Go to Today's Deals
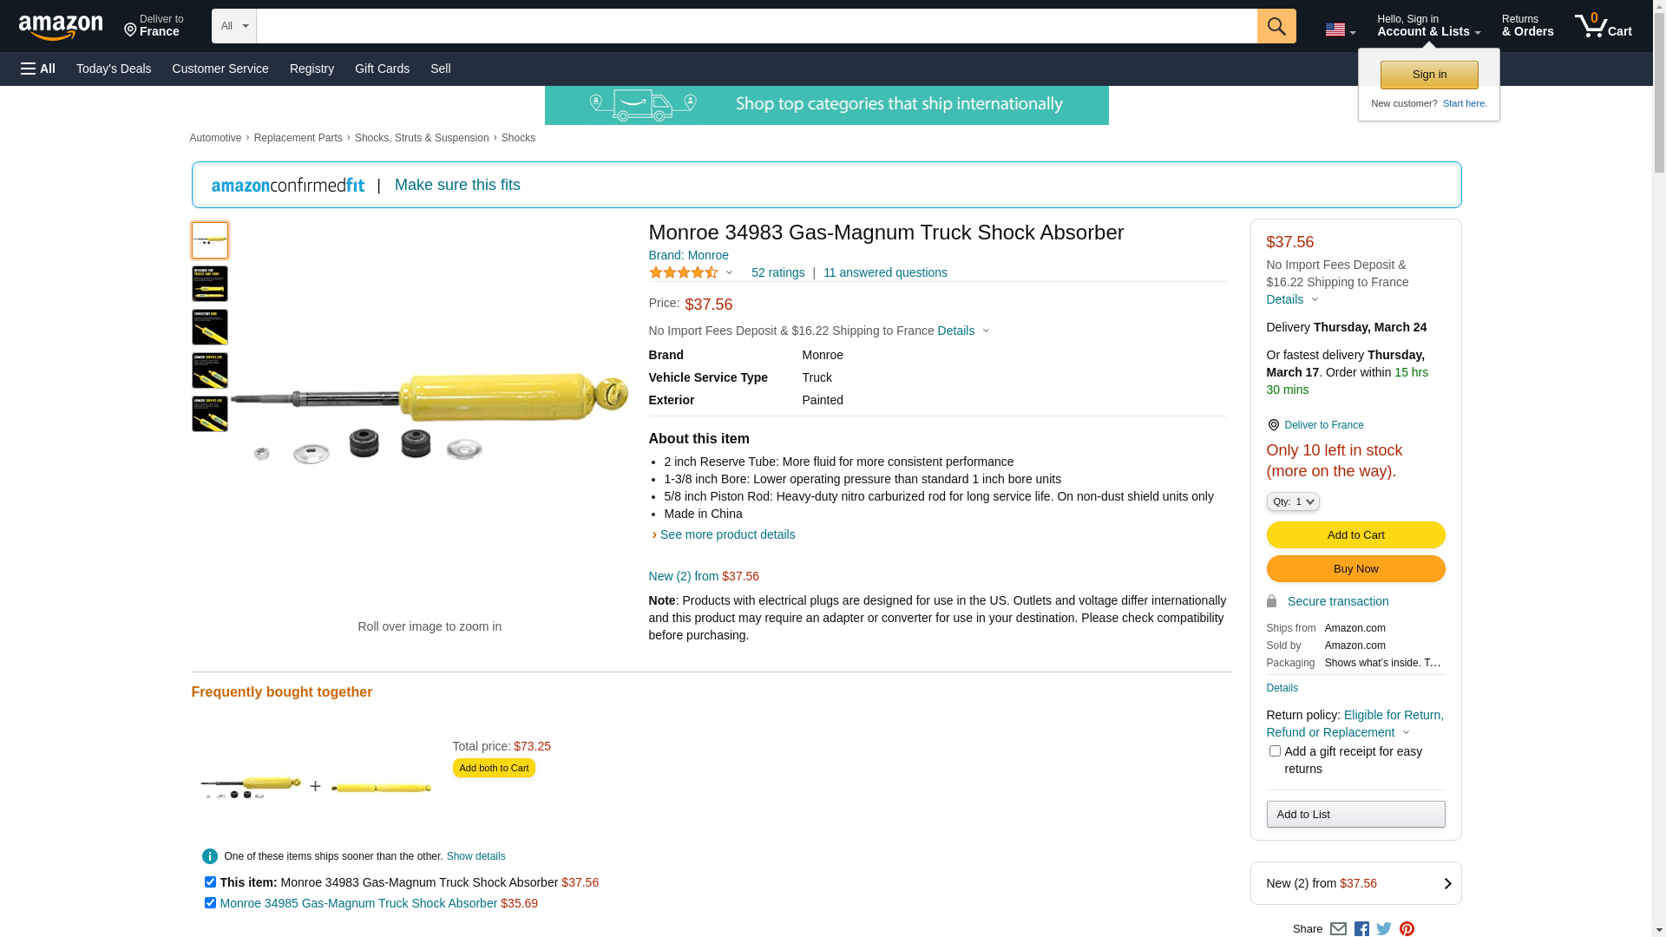This screenshot has height=937, width=1666. pos(114,69)
